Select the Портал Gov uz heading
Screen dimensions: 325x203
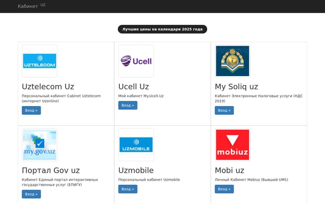click(51, 171)
